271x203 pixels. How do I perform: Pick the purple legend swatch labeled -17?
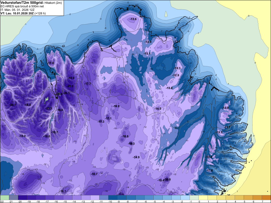pos(50,198)
